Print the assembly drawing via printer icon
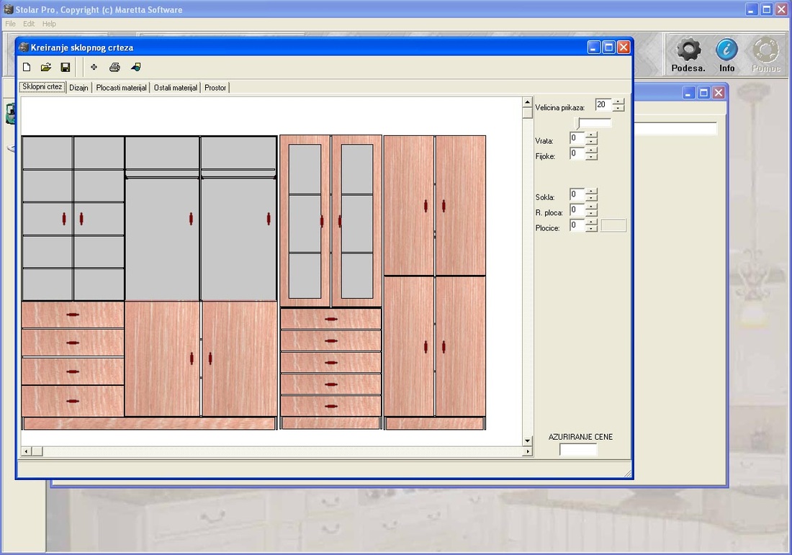Viewport: 792px width, 555px height. 114,68
